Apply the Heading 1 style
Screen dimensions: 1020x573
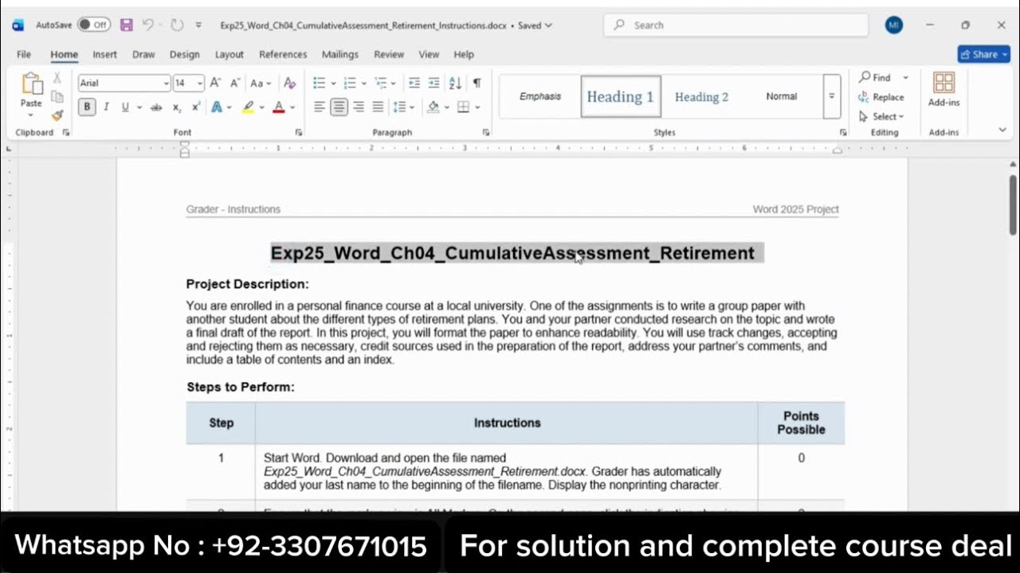pyautogui.click(x=621, y=96)
